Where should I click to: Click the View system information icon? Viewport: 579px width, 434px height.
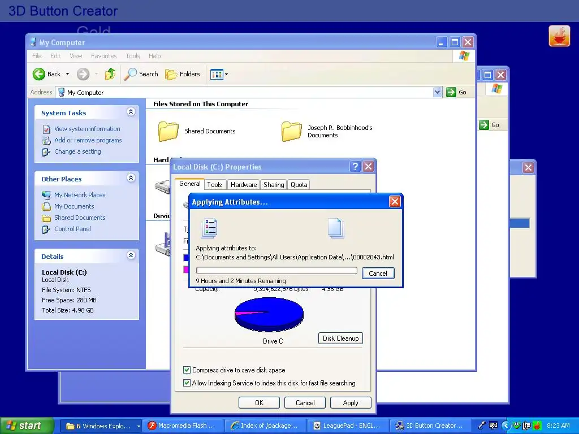pyautogui.click(x=46, y=129)
